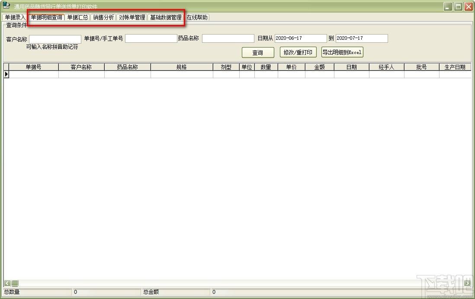Screen dimensions: 475x299
Task: Open the 单据录入 tab
Action: point(15,18)
